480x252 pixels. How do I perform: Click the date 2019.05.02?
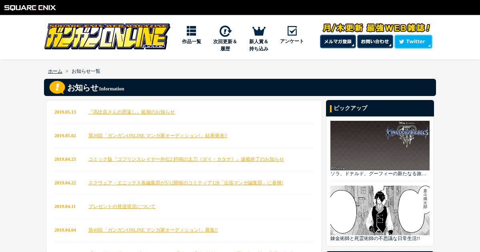click(x=65, y=136)
